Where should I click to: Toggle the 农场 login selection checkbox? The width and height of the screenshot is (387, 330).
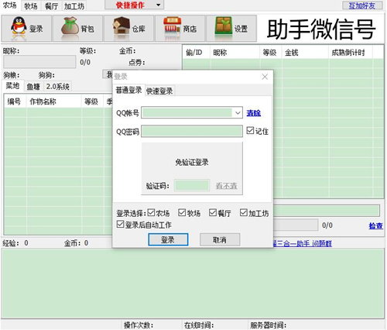[151, 212]
